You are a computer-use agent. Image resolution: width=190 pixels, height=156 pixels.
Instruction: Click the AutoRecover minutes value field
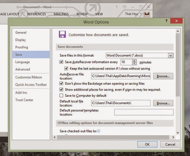pyautogui.click(x=126, y=62)
